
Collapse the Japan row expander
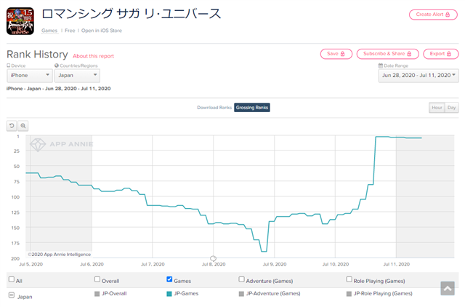point(12,295)
